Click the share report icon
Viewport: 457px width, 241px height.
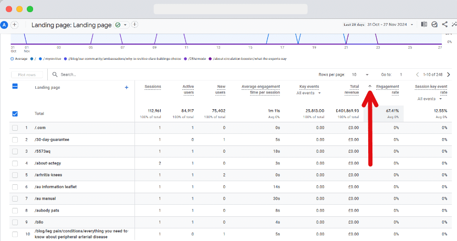[x=444, y=25]
